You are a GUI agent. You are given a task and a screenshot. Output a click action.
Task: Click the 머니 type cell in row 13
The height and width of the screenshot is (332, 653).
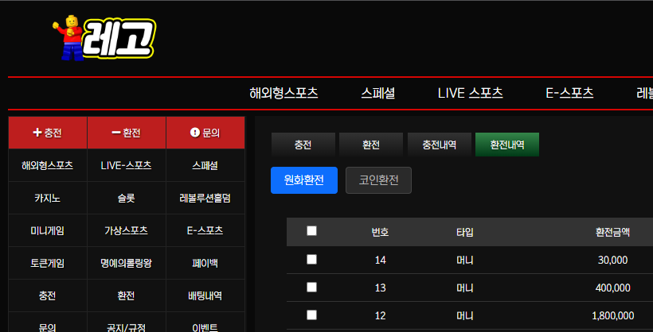(x=465, y=288)
